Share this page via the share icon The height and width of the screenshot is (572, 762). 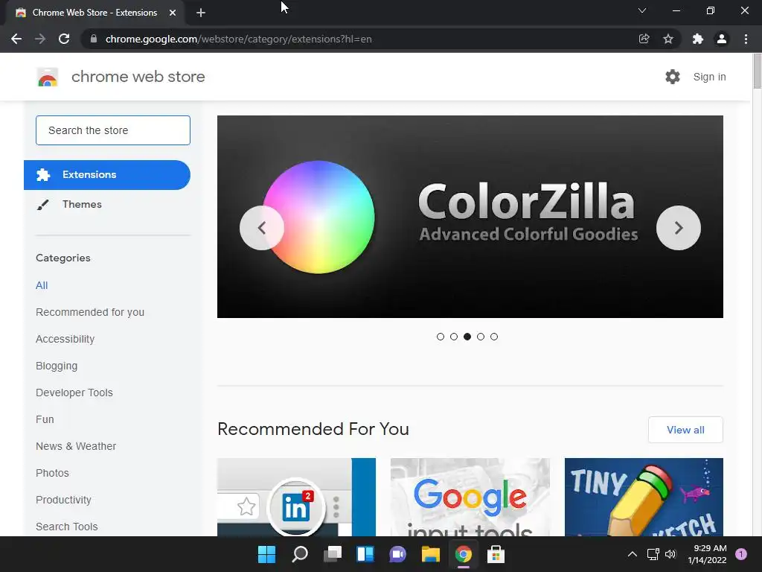coord(644,39)
